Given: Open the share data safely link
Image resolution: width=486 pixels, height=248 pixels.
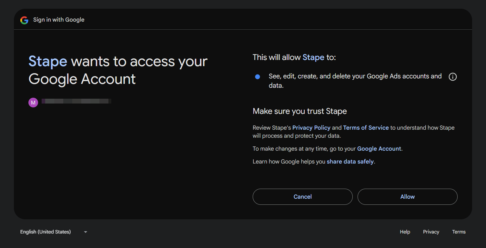Looking at the screenshot, I should coord(350,162).
